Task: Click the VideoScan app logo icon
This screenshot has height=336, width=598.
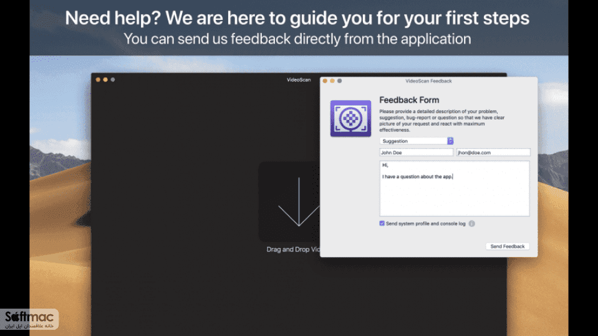Action: click(x=350, y=118)
